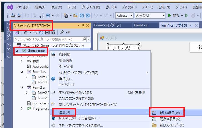Open the Any CPU platform dropdown
This screenshot has height=128, width=202.
[x=150, y=16]
